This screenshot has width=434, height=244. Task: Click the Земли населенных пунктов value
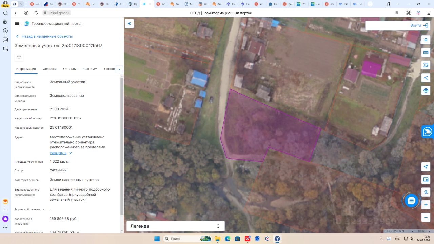tap(74, 180)
